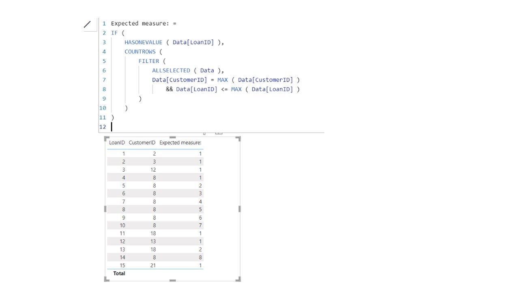Viewport: 519px width, 292px height.
Task: Select LoanID 12 cell in table
Action: pyautogui.click(x=122, y=241)
